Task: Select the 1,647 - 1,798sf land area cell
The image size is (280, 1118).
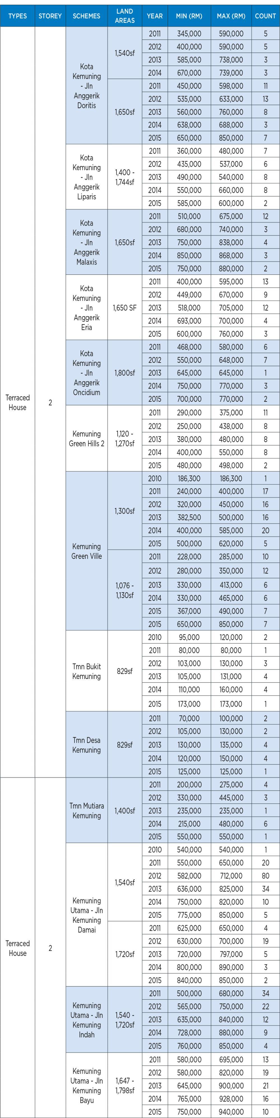Action: tap(125, 1085)
